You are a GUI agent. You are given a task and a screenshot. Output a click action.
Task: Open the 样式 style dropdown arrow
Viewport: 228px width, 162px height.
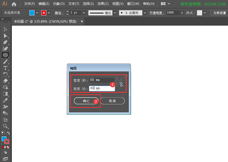tap(205, 13)
